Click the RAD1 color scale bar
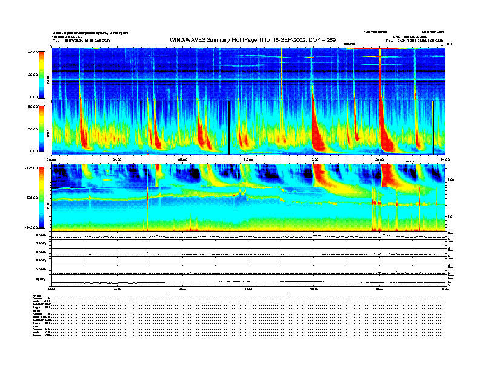The height and width of the screenshot is (371, 480). coord(41,129)
